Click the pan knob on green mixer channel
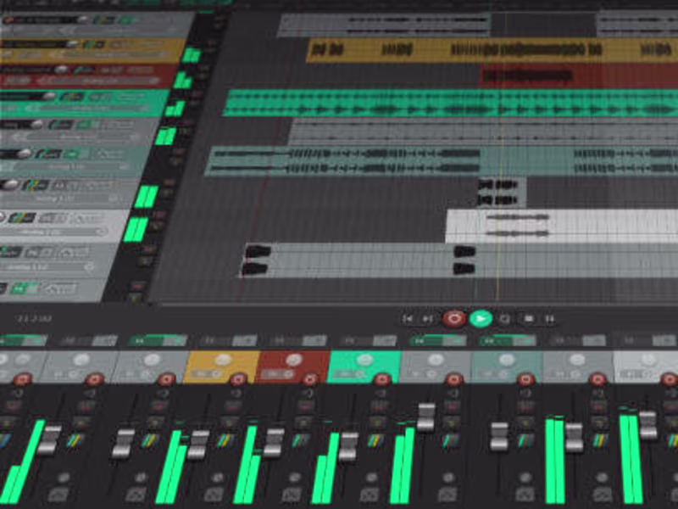This screenshot has width=678, height=509. (x=365, y=360)
